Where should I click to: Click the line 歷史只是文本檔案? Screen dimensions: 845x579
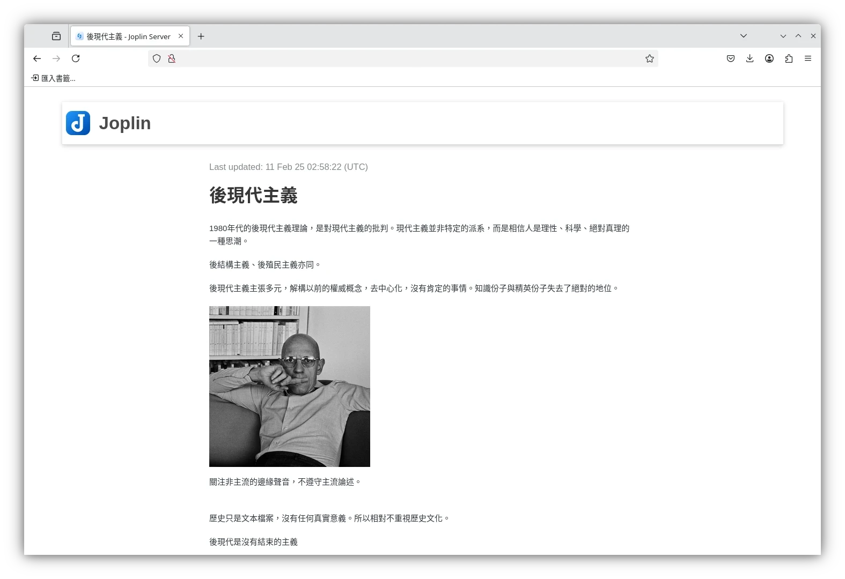point(329,518)
